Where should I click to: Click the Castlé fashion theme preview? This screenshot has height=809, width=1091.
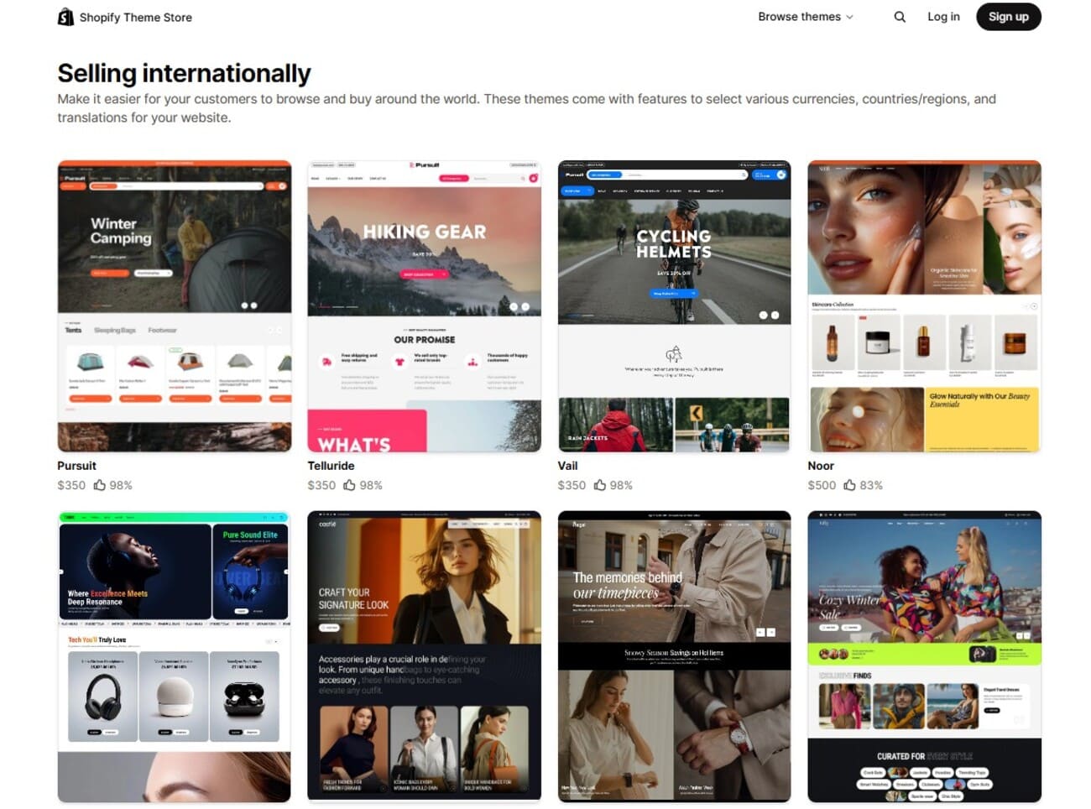(x=423, y=656)
